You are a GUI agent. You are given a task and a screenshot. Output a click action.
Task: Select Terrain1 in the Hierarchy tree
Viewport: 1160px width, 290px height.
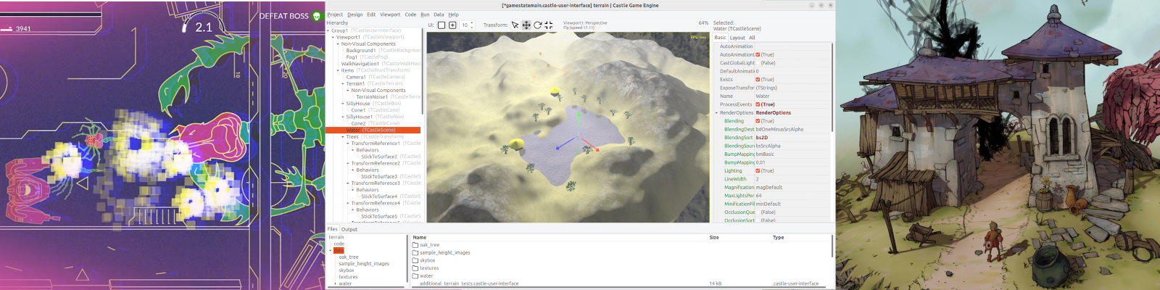355,83
